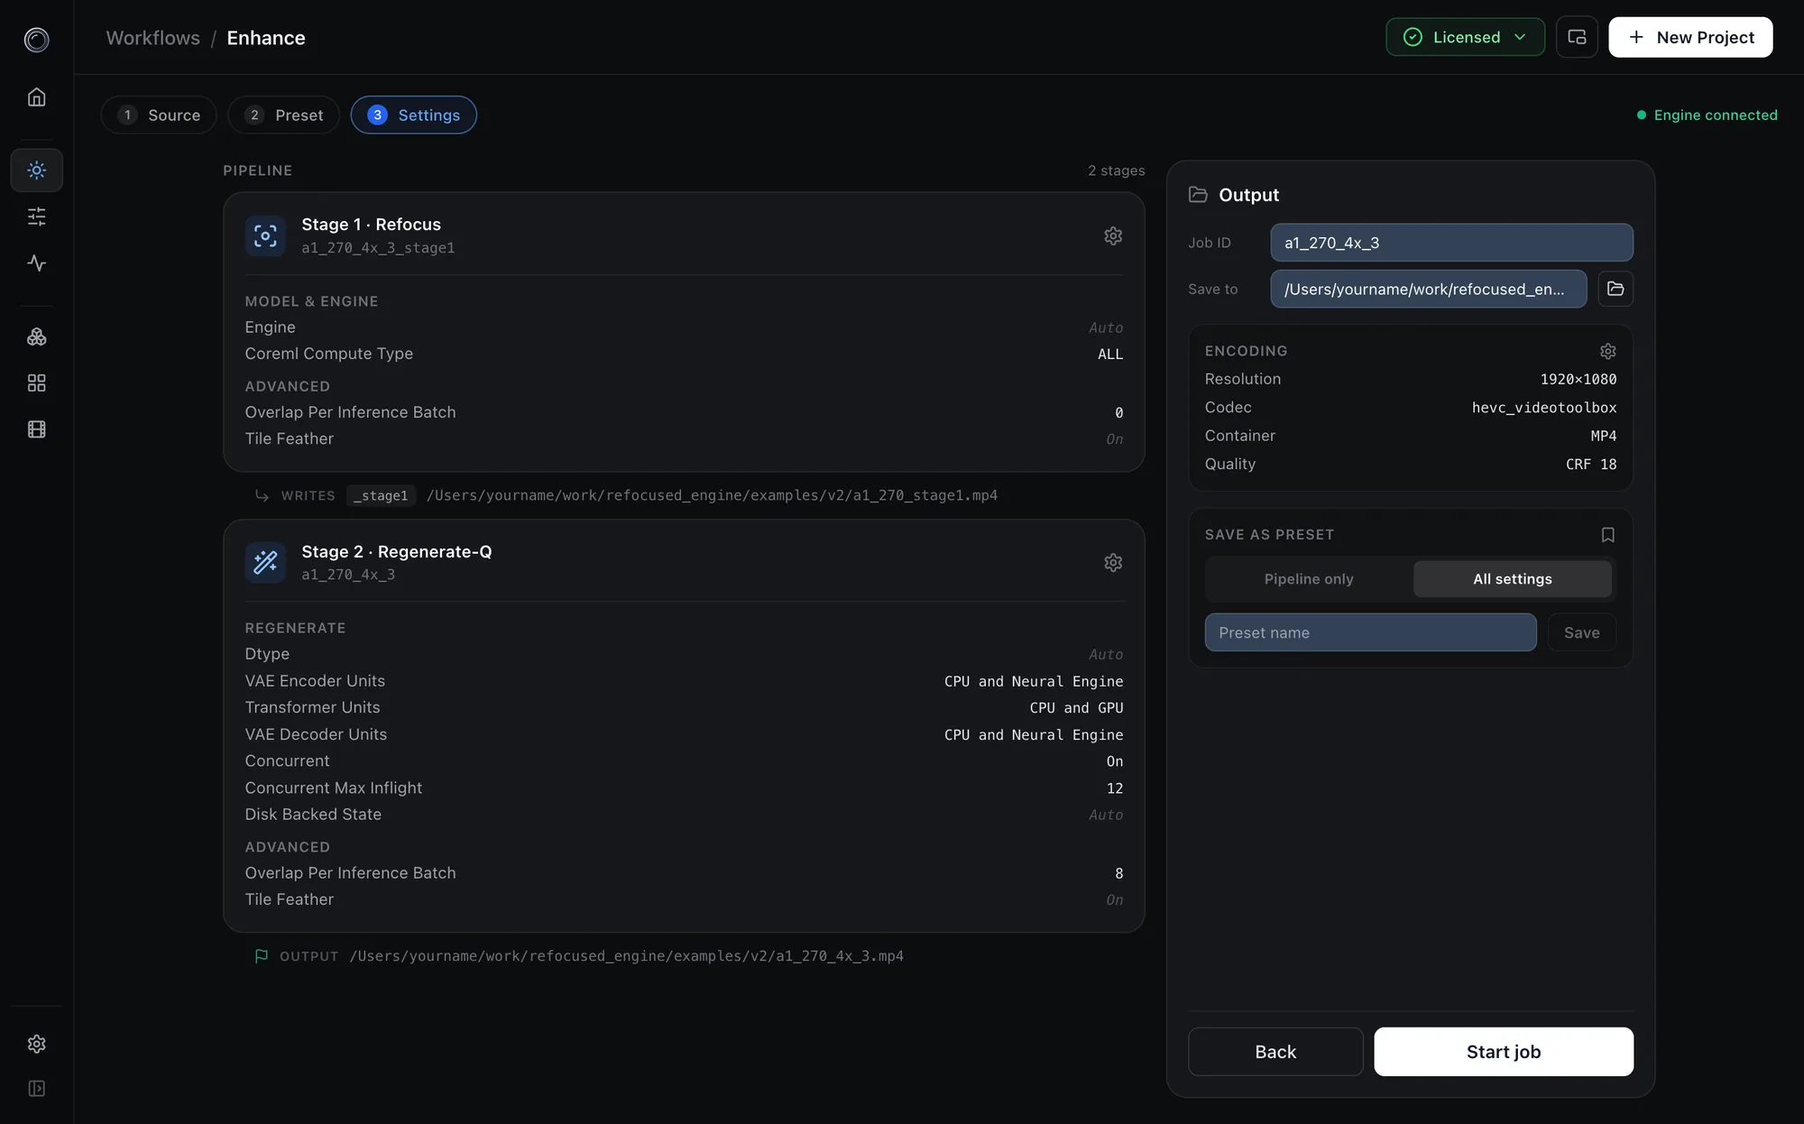Open the sliders adjustments icon in the sidebar
This screenshot has height=1124, width=1804.
36,217
